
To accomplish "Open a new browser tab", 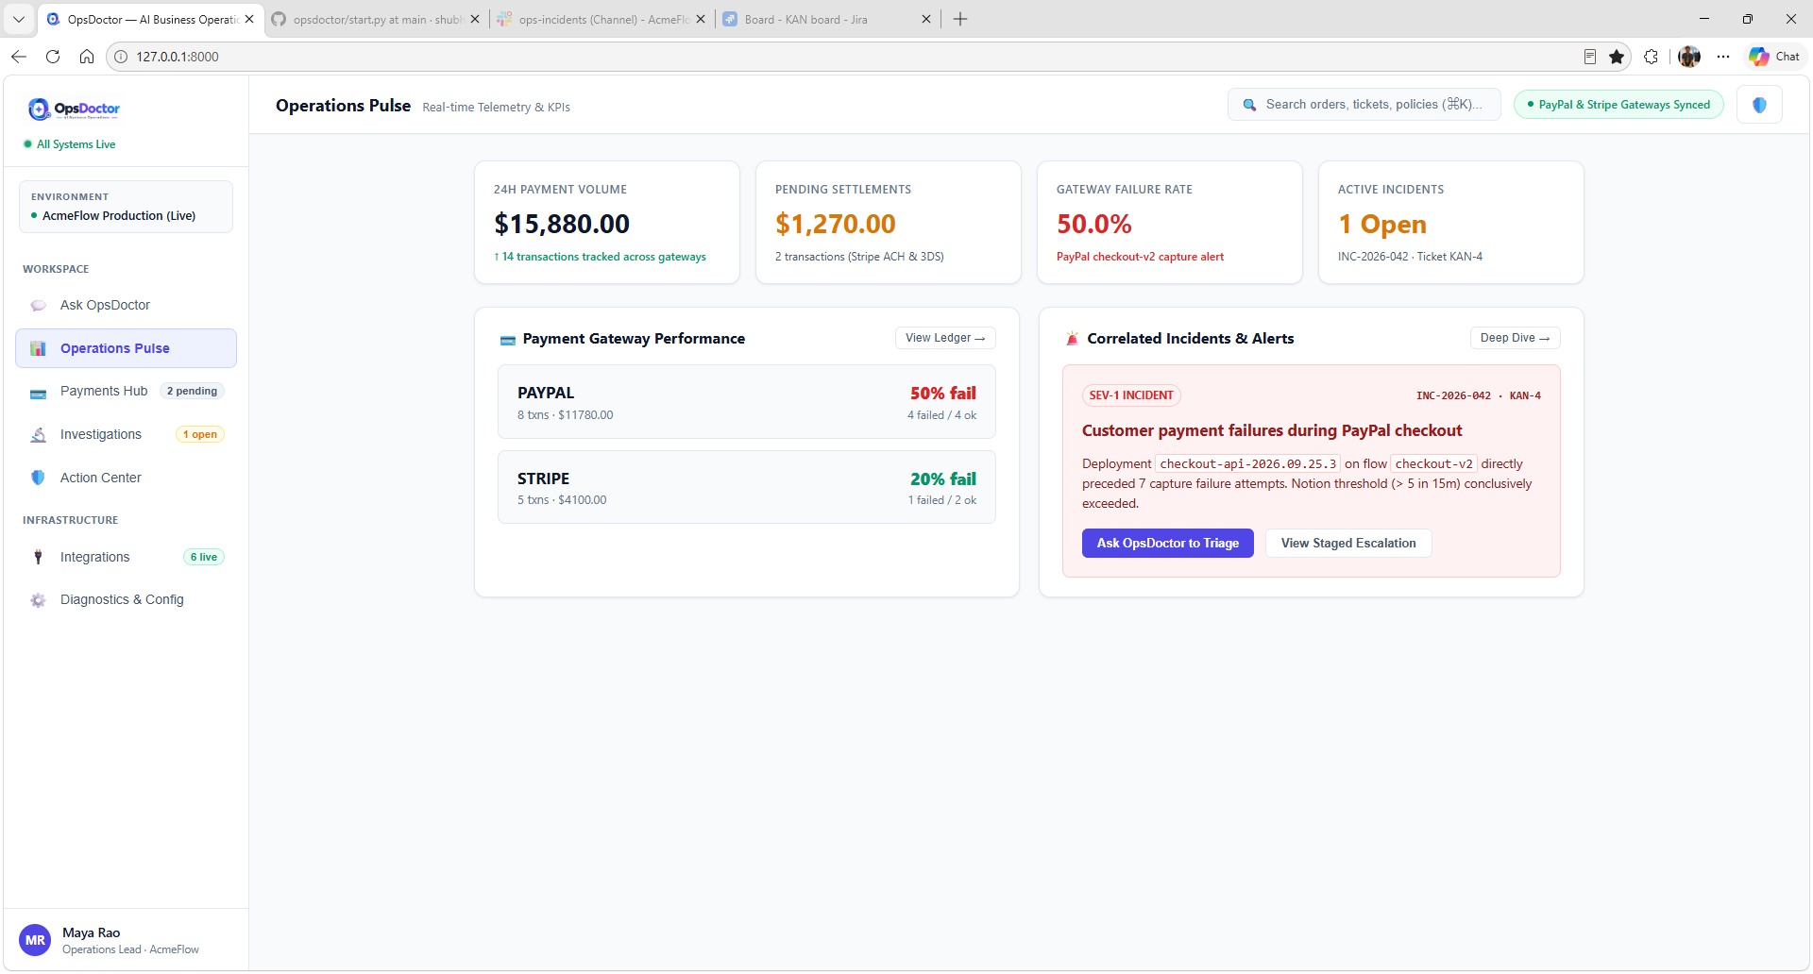I will click(x=960, y=19).
